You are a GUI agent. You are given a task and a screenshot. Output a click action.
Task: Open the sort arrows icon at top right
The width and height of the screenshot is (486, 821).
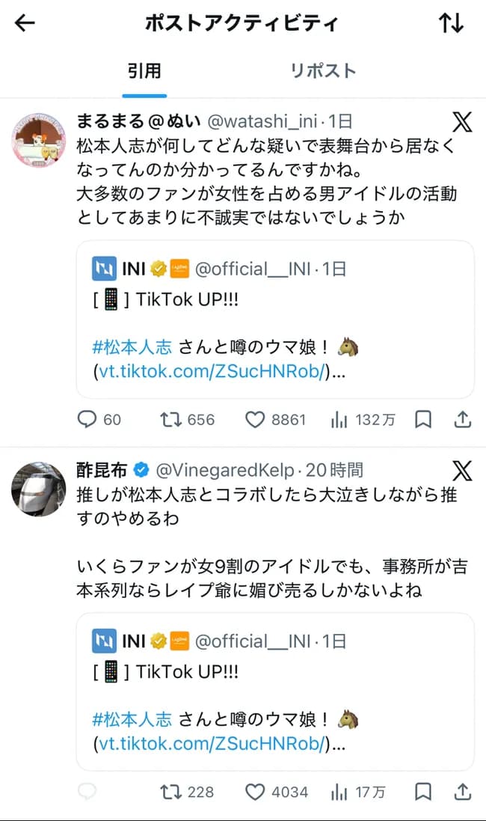coord(452,23)
